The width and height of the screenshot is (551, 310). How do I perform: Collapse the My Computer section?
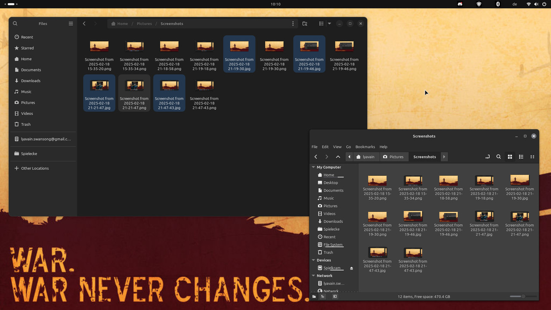click(313, 167)
